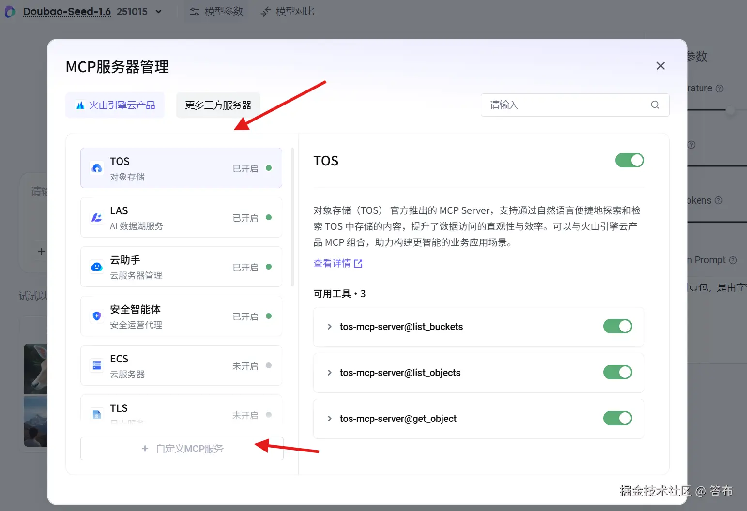
Task: Click the temperature slider handle in background
Action: point(730,110)
